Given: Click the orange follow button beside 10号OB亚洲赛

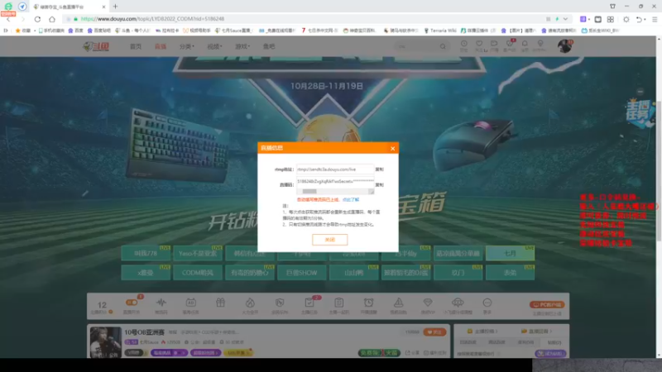Looking at the screenshot, I should tap(434, 332).
